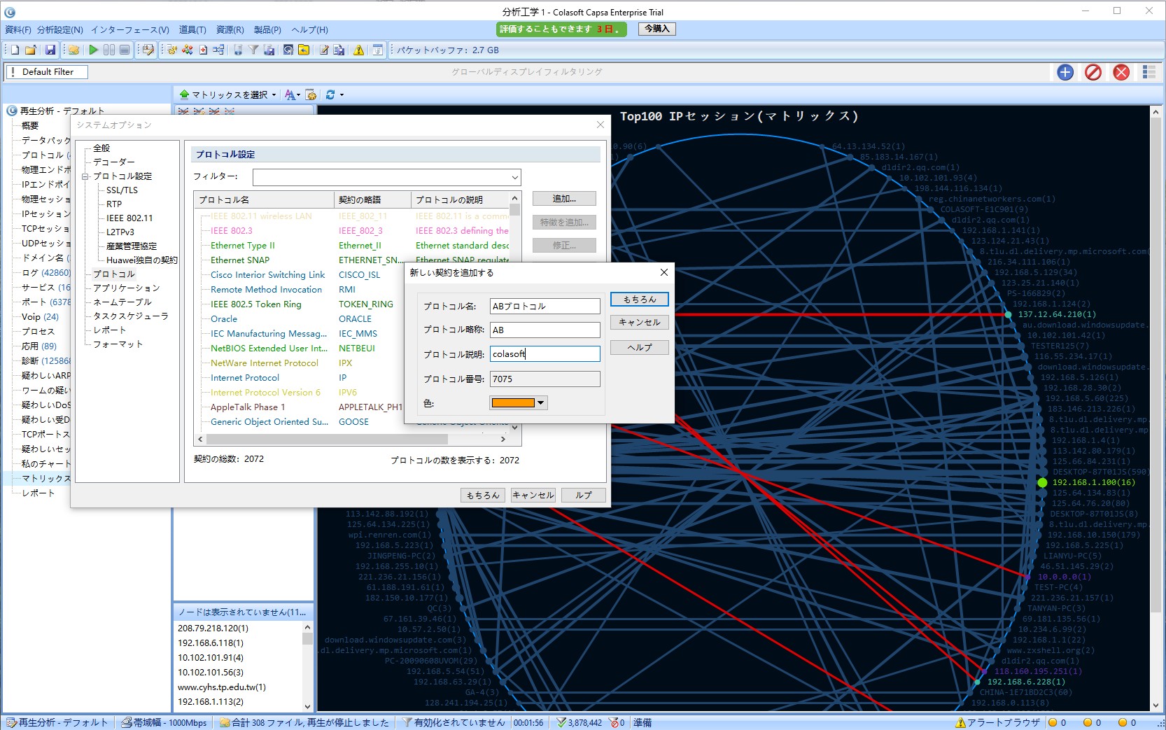Click the red prohibit circle filter icon
The image size is (1166, 730).
point(1093,72)
